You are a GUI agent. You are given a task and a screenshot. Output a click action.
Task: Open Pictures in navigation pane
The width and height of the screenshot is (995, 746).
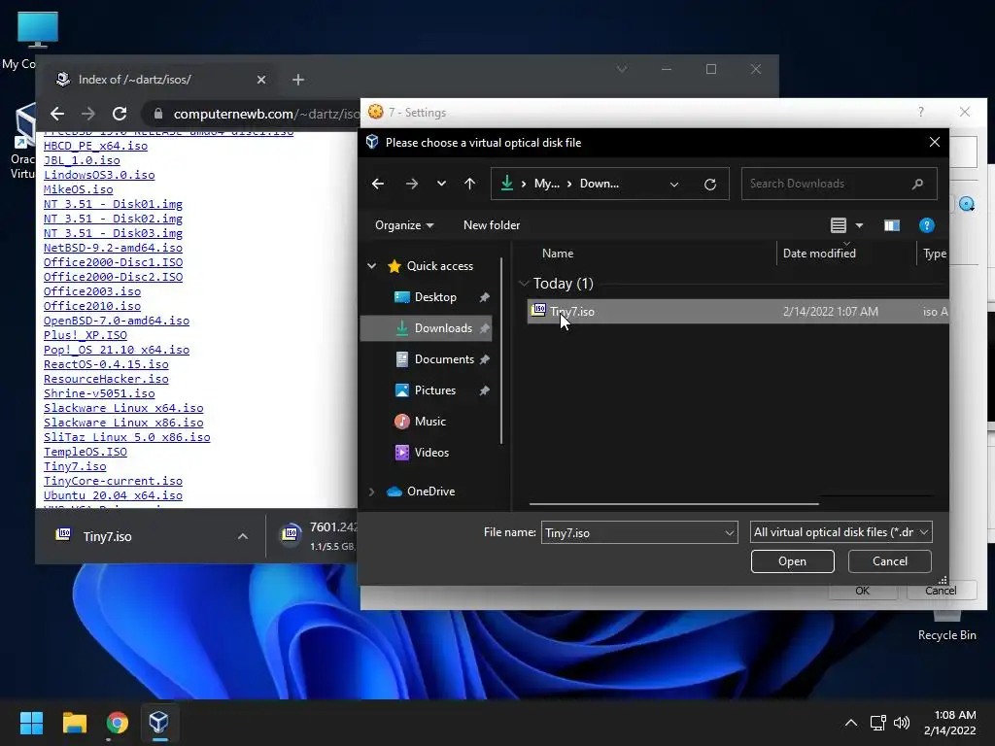[434, 390]
